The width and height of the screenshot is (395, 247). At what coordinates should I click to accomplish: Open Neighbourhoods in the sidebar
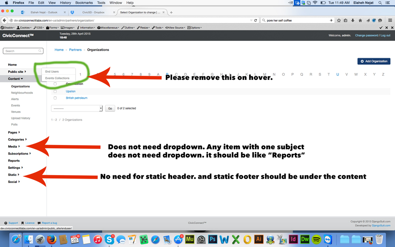(x=22, y=93)
